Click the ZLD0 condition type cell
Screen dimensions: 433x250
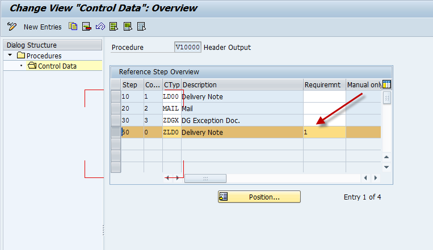pyautogui.click(x=172, y=132)
